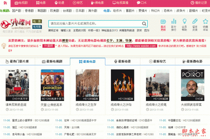The height and width of the screenshot is (139, 210).
Task: Select 爱情片 movie category
Action: (x=143, y=11)
